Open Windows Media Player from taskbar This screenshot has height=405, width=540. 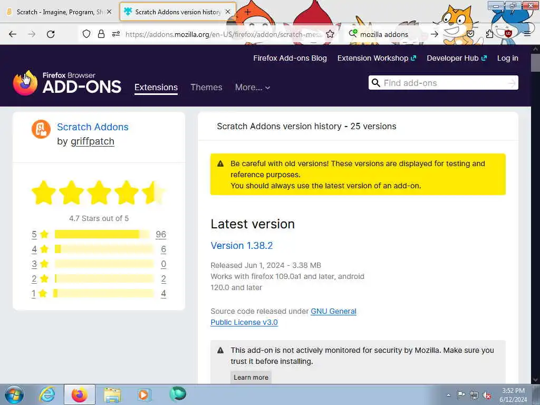pyautogui.click(x=144, y=394)
